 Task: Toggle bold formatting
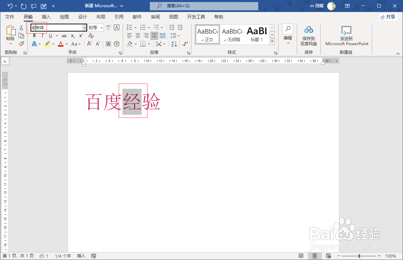(34, 36)
